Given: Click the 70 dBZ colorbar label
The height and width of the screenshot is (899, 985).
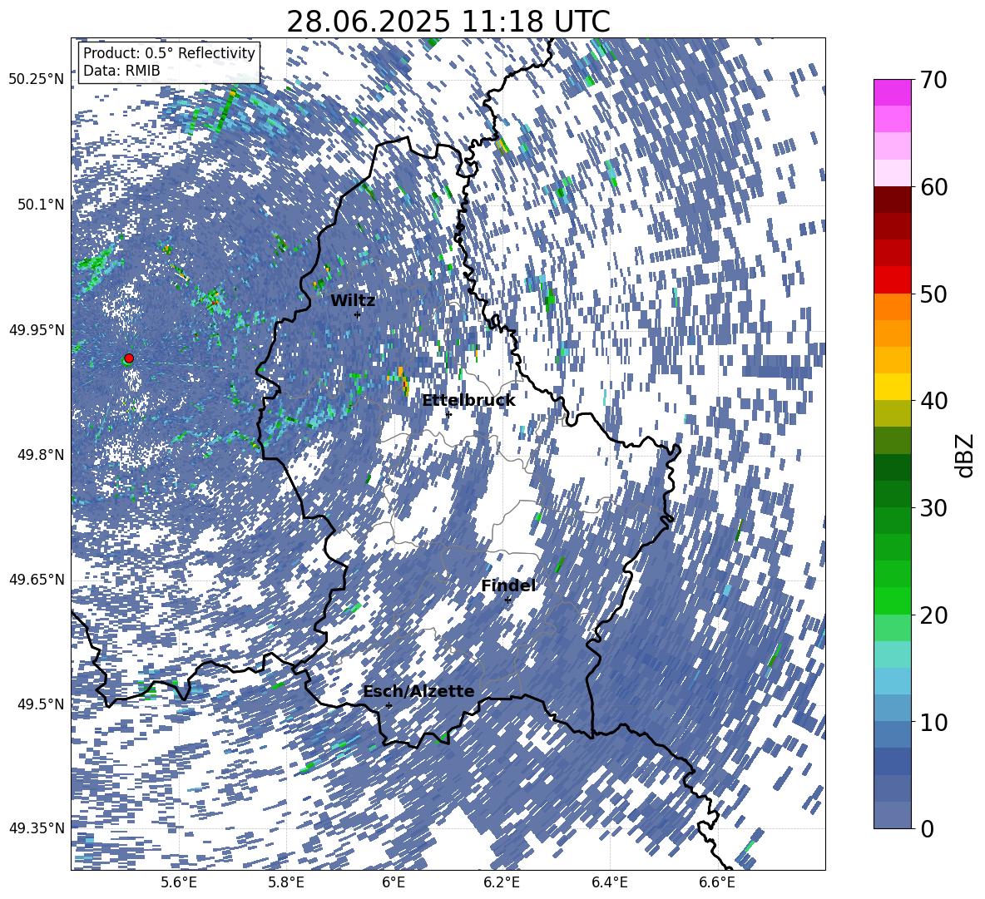Looking at the screenshot, I should pyautogui.click(x=933, y=80).
